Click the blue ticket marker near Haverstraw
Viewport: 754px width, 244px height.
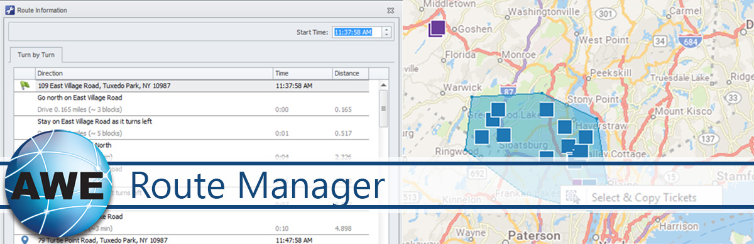click(x=586, y=137)
